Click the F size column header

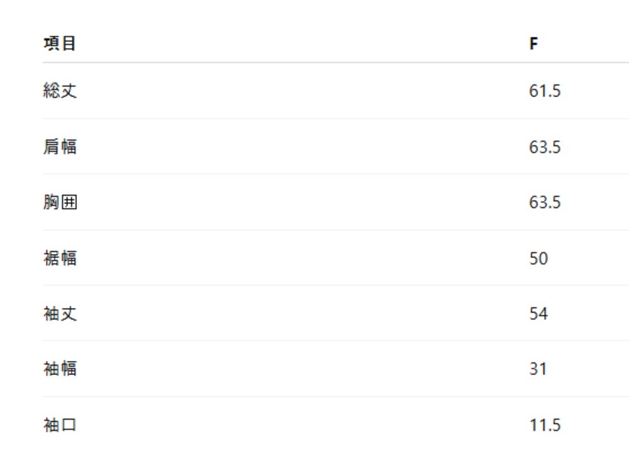click(534, 44)
